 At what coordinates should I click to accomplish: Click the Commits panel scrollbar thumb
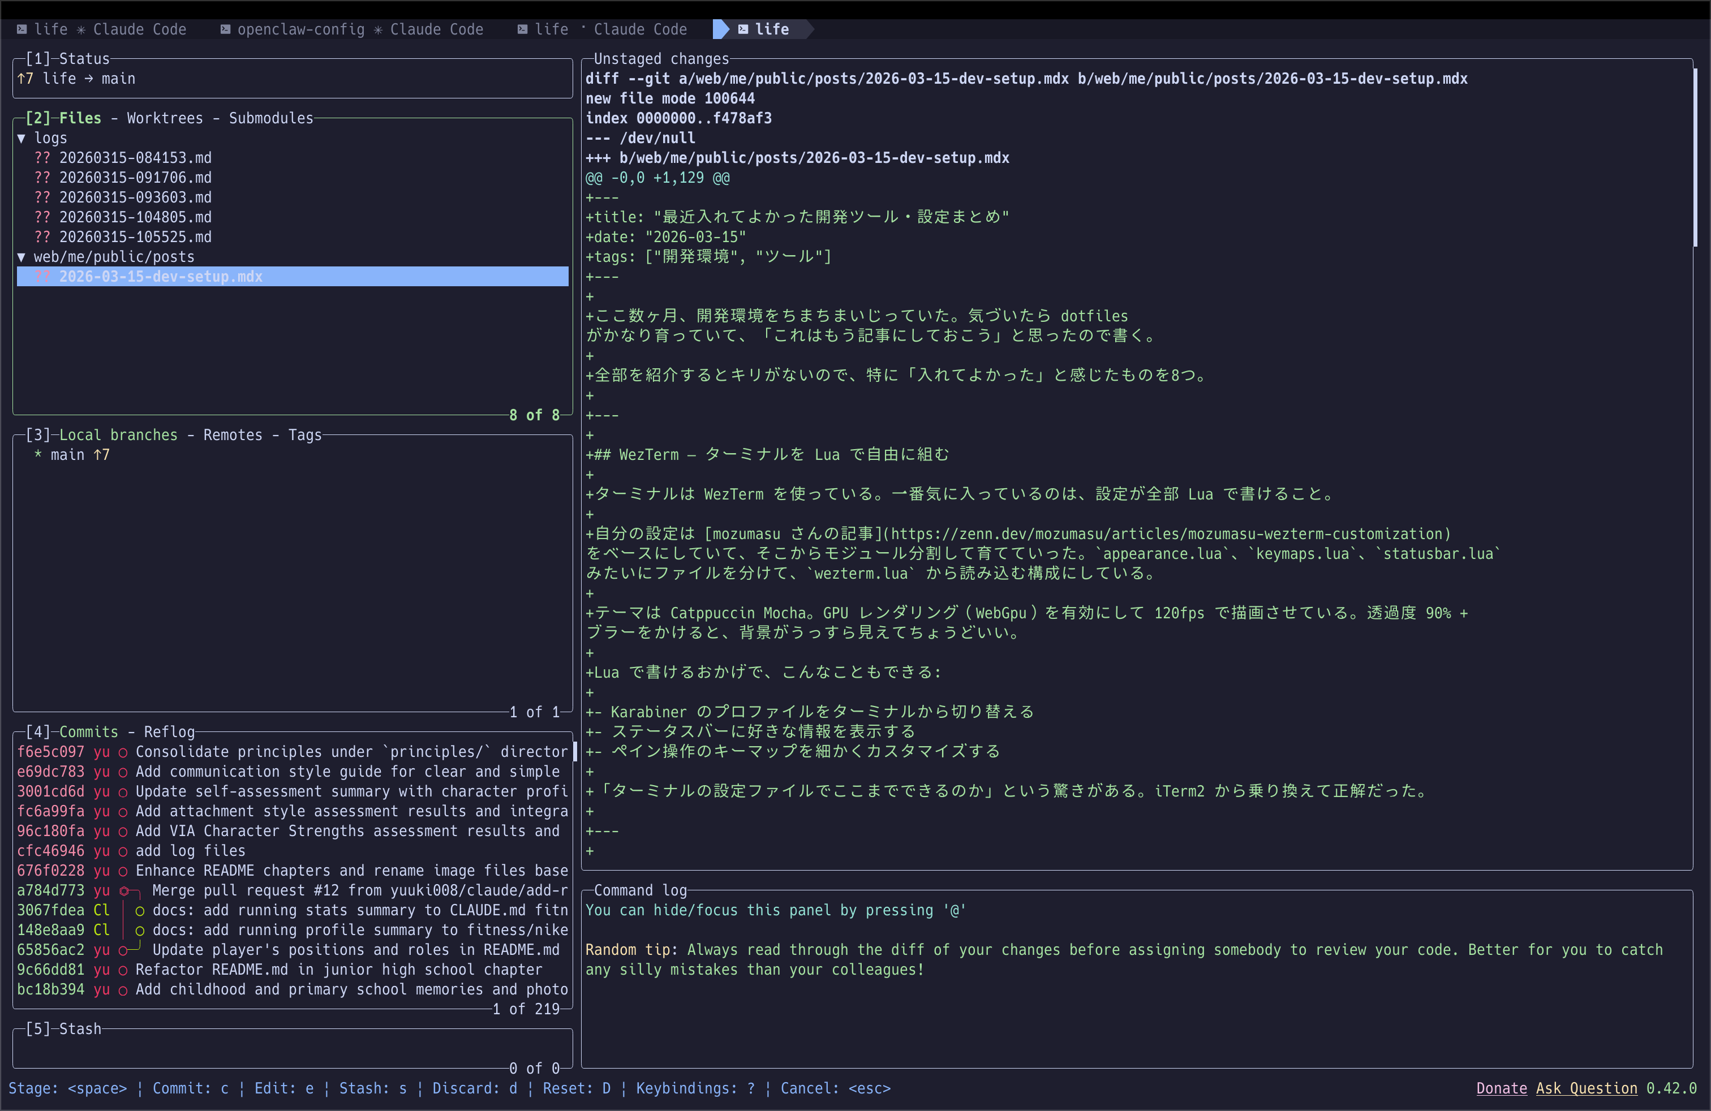coord(574,752)
